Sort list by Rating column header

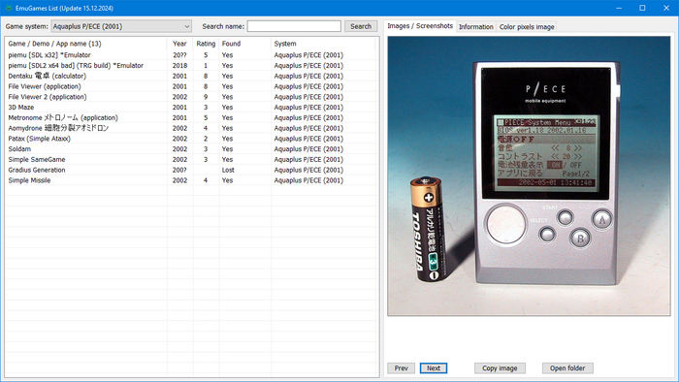(206, 44)
